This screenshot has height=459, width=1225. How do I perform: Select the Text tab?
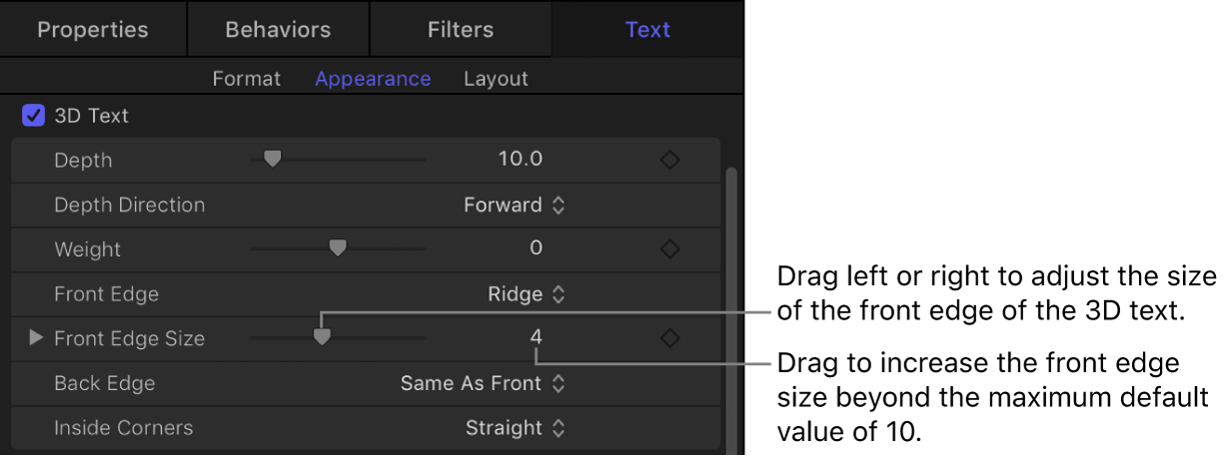click(x=647, y=29)
